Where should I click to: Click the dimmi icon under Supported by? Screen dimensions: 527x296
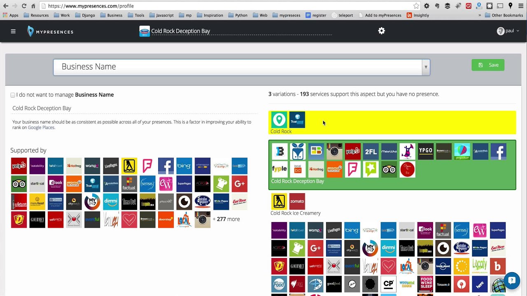pos(111,202)
